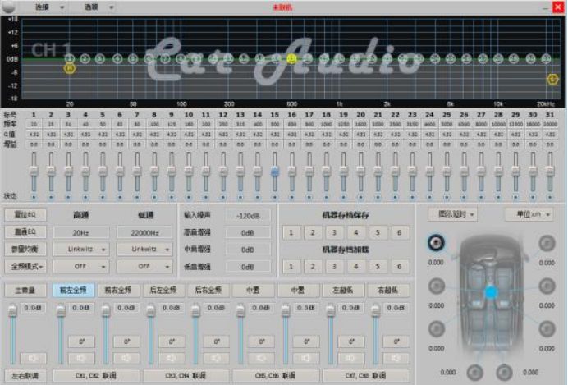Open the 单位:cm unit dropdown
This screenshot has width=568, height=385.
pos(529,214)
